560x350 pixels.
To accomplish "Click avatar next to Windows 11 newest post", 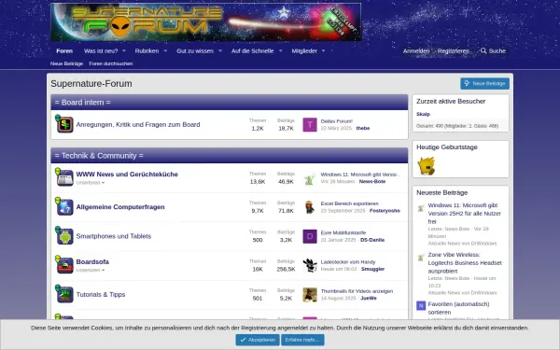I will (421, 207).
